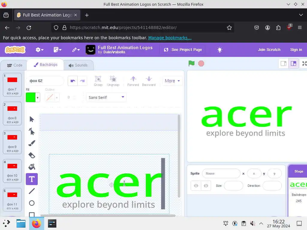Click the canvas vertical scrollbar
The image size is (307, 230).
pyautogui.click(x=179, y=156)
